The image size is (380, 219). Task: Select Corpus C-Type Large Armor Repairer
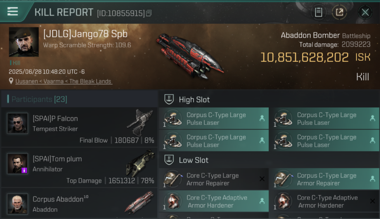point(324,179)
